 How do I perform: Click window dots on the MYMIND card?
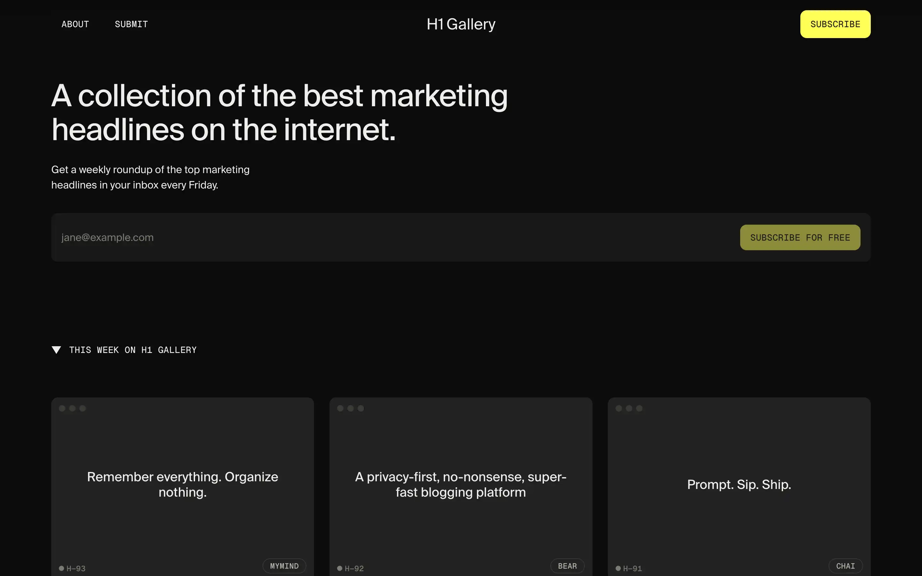click(x=72, y=408)
